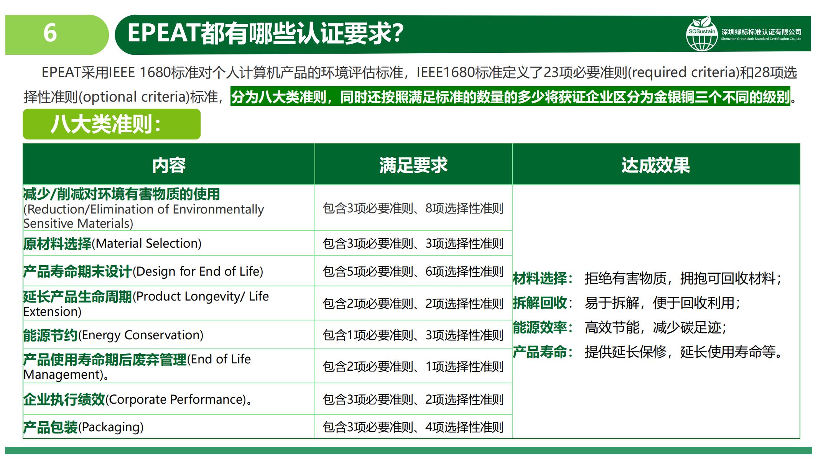
Task: Select row '延长产品生命周期(Product Longevity'
Action: 169,303
